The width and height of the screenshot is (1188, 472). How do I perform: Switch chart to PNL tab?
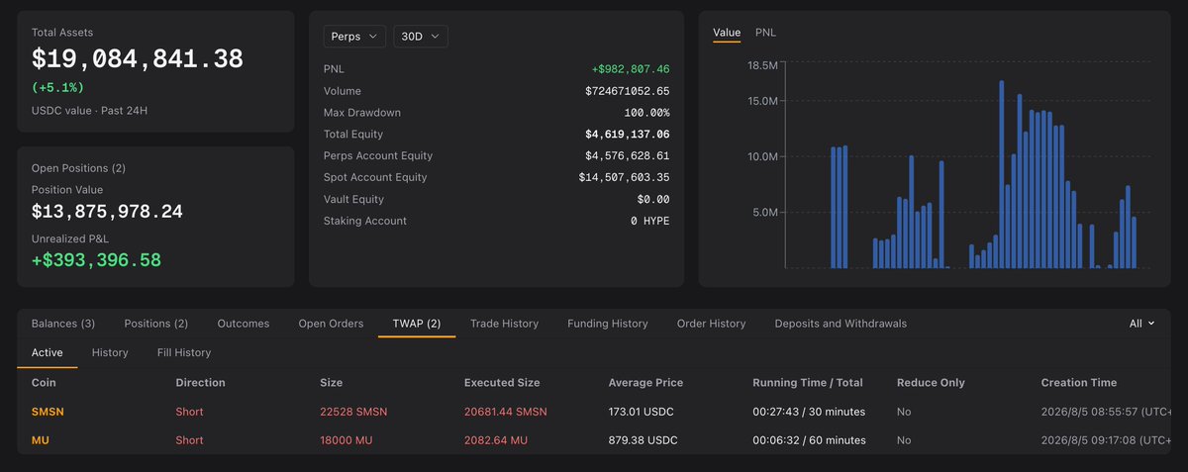pyautogui.click(x=765, y=33)
